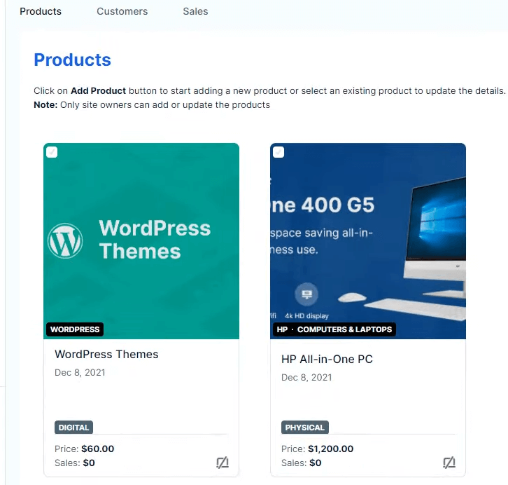508x485 pixels.
Task: Click the Note about site owners
Action: click(x=152, y=105)
